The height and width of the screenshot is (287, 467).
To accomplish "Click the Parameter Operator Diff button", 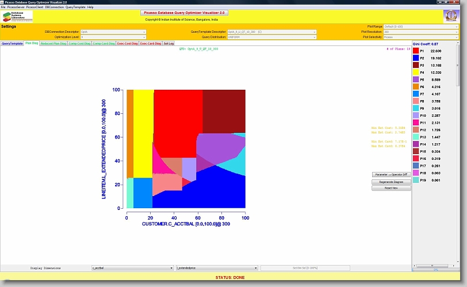I will click(391, 174).
